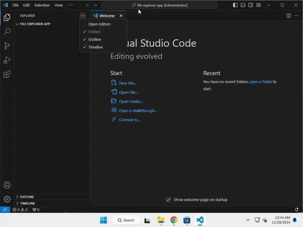Open the Run and Debug view
The image size is (303, 227).
tap(7, 60)
